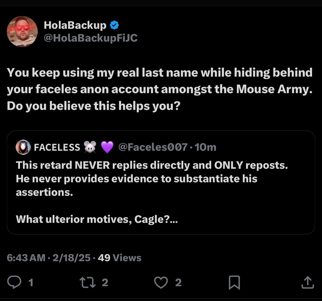The width and height of the screenshot is (322, 301).
Task: Open the @Faceles007 handle
Action: (152, 147)
